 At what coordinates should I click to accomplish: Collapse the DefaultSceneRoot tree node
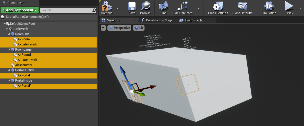4,24
